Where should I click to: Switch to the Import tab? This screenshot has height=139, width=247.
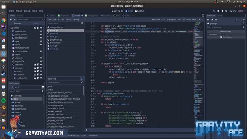point(20,15)
